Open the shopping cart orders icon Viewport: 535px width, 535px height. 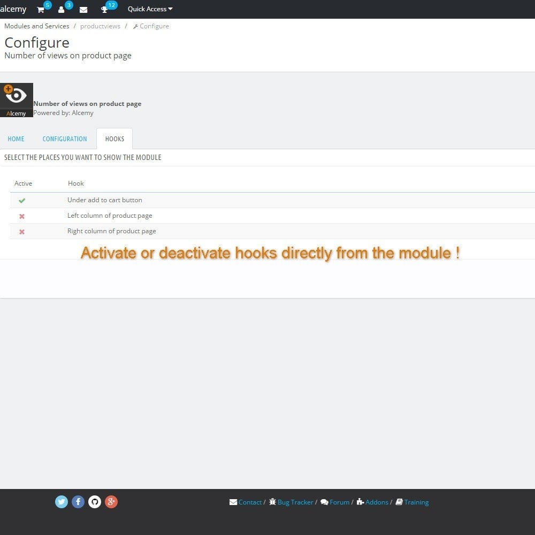[41, 10]
